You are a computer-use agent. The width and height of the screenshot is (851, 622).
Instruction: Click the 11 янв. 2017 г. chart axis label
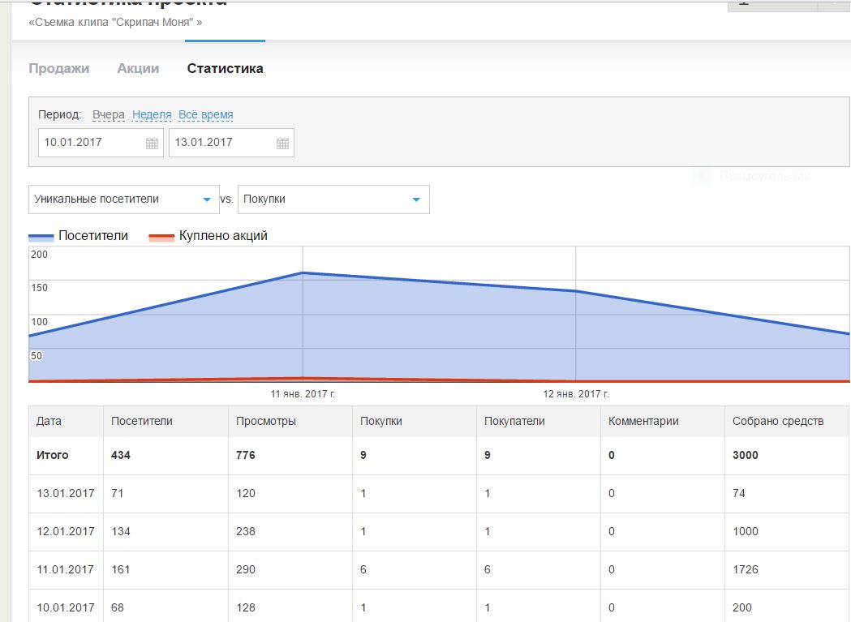(x=303, y=394)
